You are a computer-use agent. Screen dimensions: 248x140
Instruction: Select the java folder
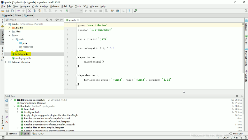[23, 43]
